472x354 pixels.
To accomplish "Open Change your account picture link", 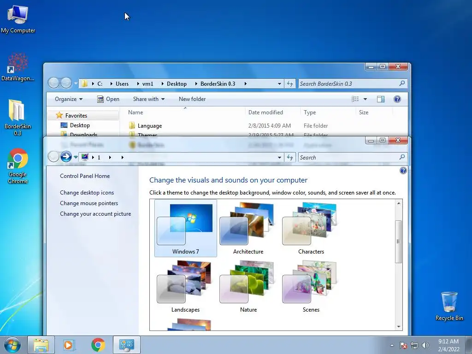I will point(95,214).
